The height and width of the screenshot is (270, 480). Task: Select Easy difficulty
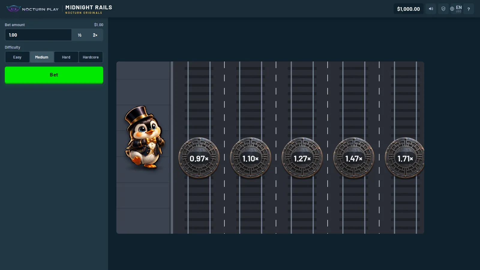click(17, 57)
